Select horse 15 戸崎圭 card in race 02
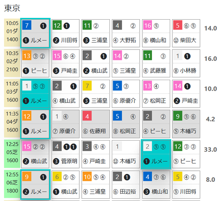This screenshot has height=201, width=219. pyautogui.click(x=66, y=63)
